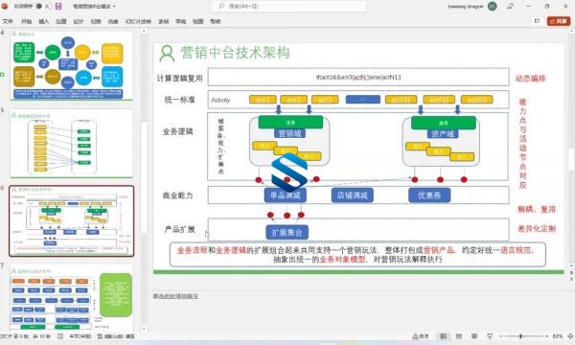Screen dimensions: 575x345
Task: Click the red Share button
Action: pos(559,21)
